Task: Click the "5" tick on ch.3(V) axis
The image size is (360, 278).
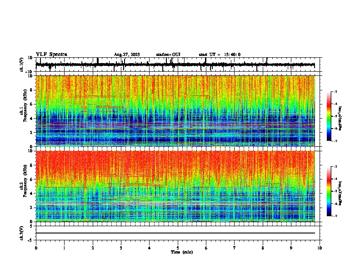Action: point(31,226)
